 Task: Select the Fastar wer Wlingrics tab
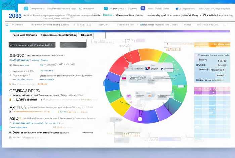pyautogui.click(x=24, y=35)
